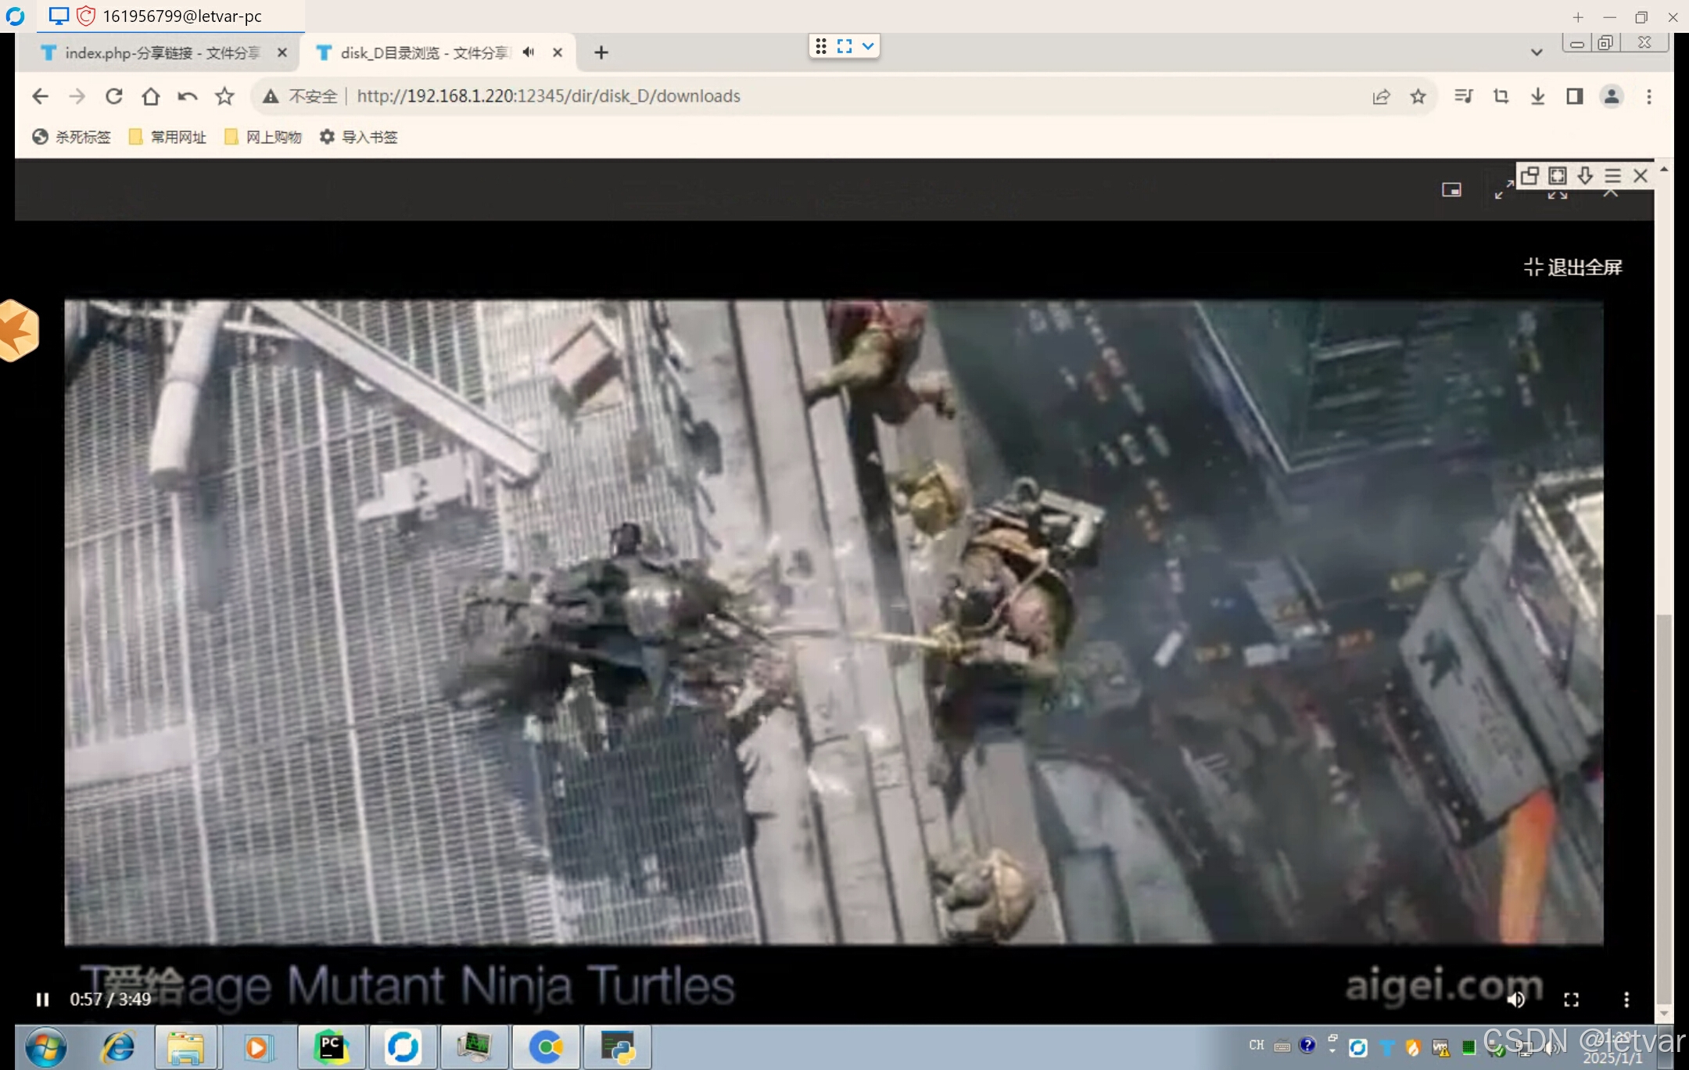Viewport: 1689px width, 1070px height.
Task: Switch to PyCharm in the taskbar
Action: click(x=332, y=1047)
